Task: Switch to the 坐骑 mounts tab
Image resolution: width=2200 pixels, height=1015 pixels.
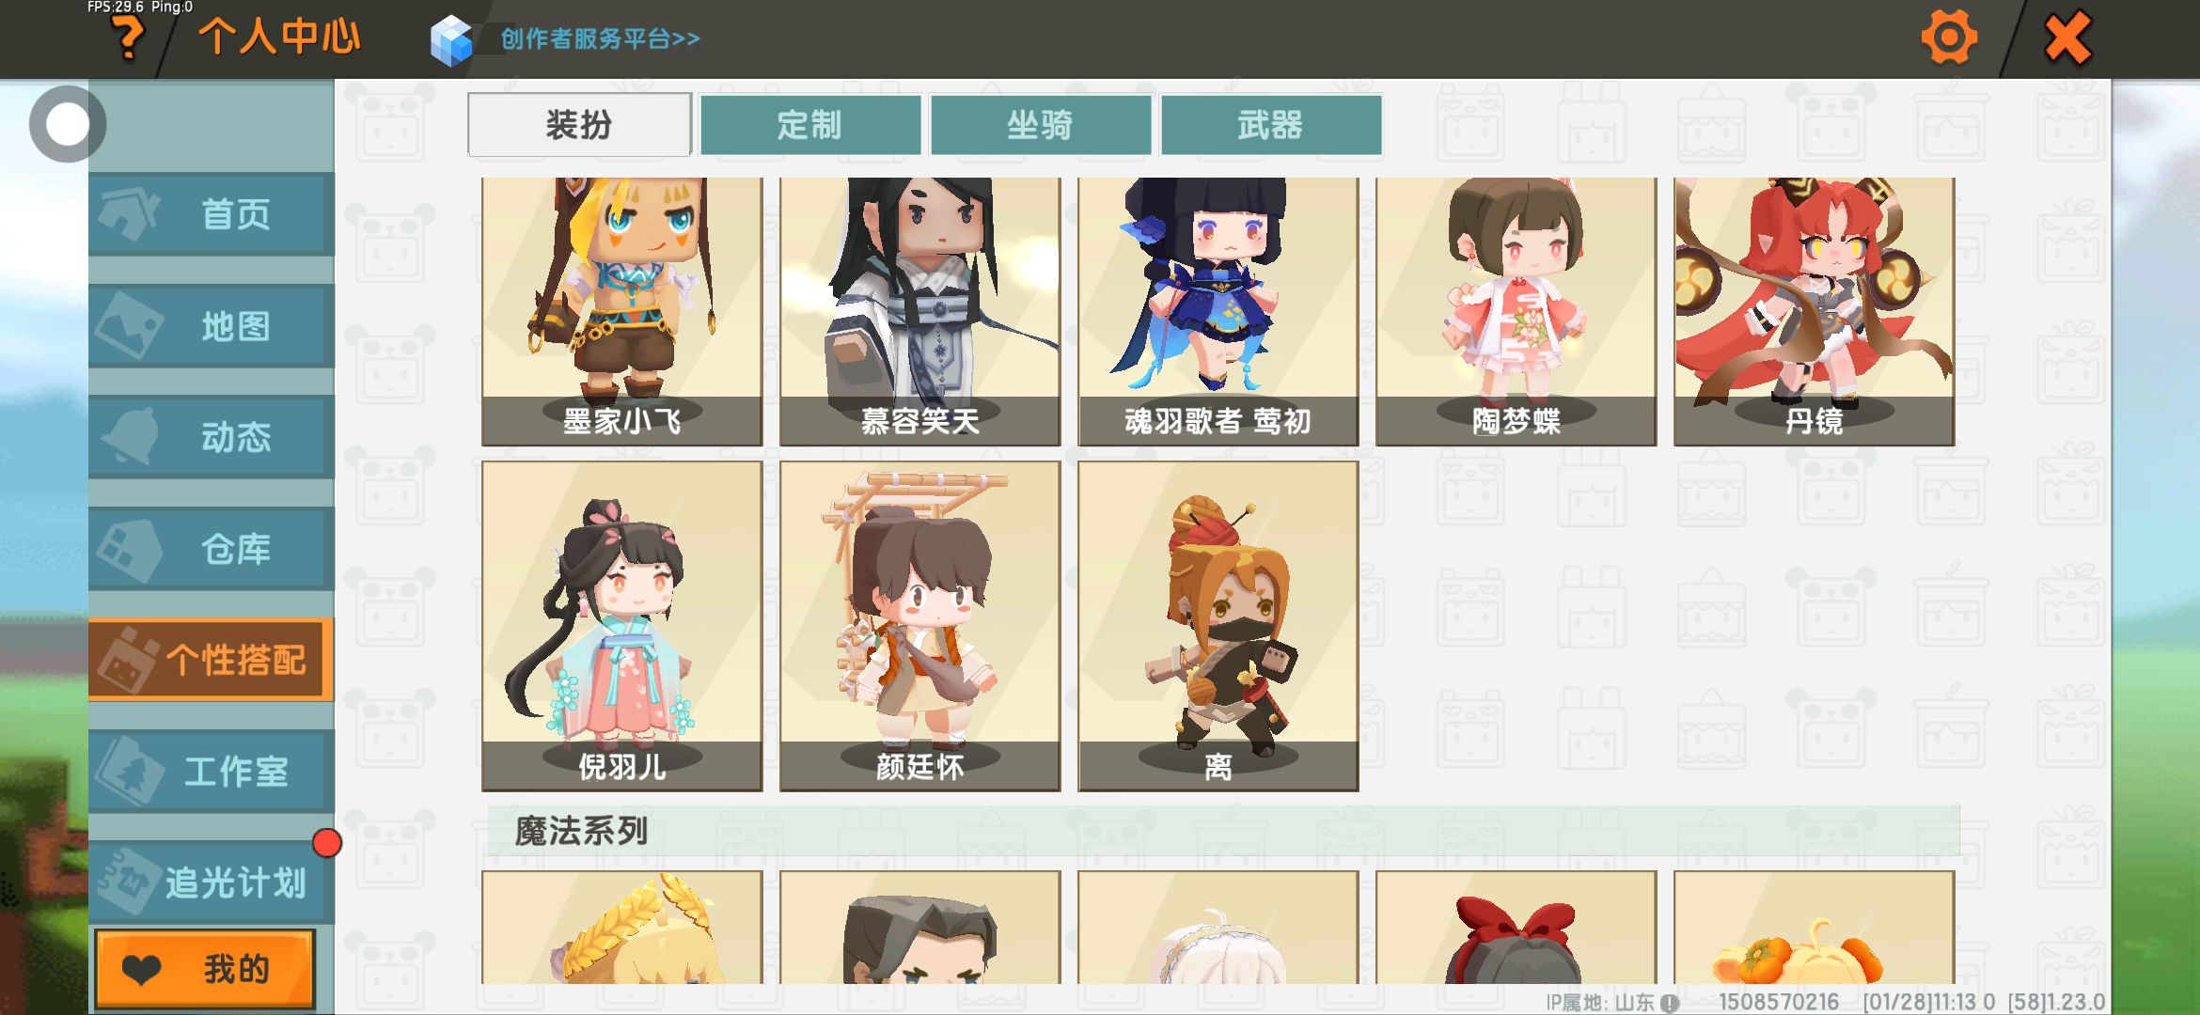Action: (1041, 125)
